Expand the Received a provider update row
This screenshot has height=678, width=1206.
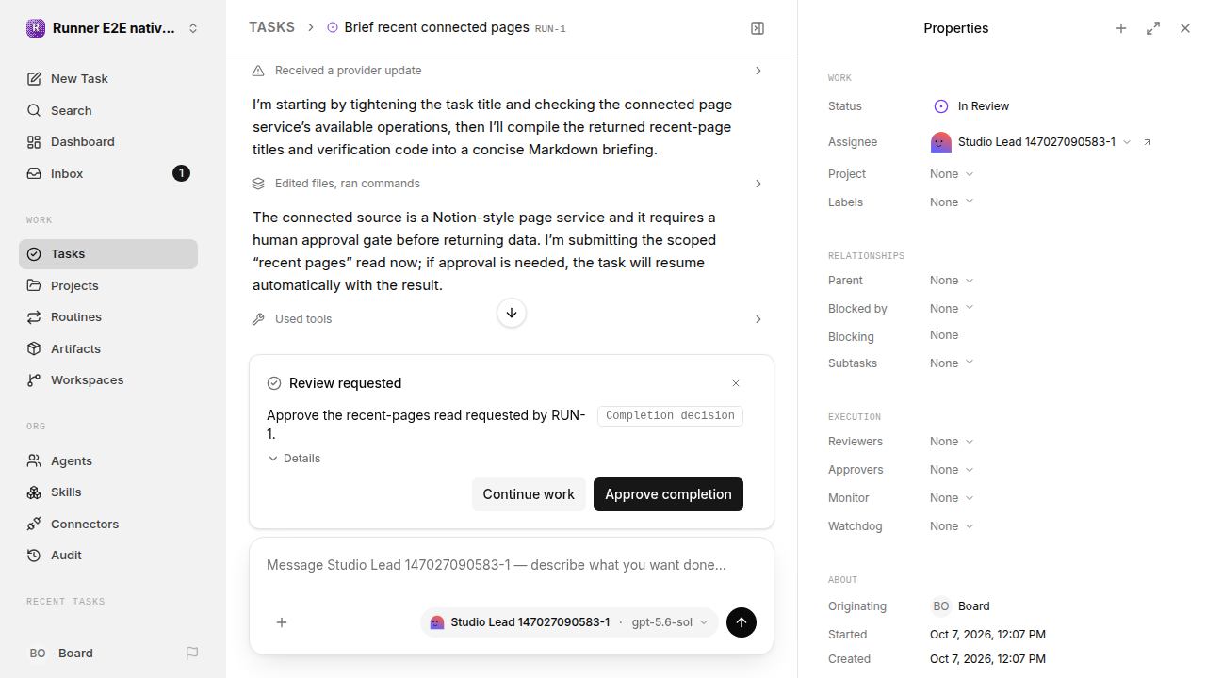tap(508, 71)
